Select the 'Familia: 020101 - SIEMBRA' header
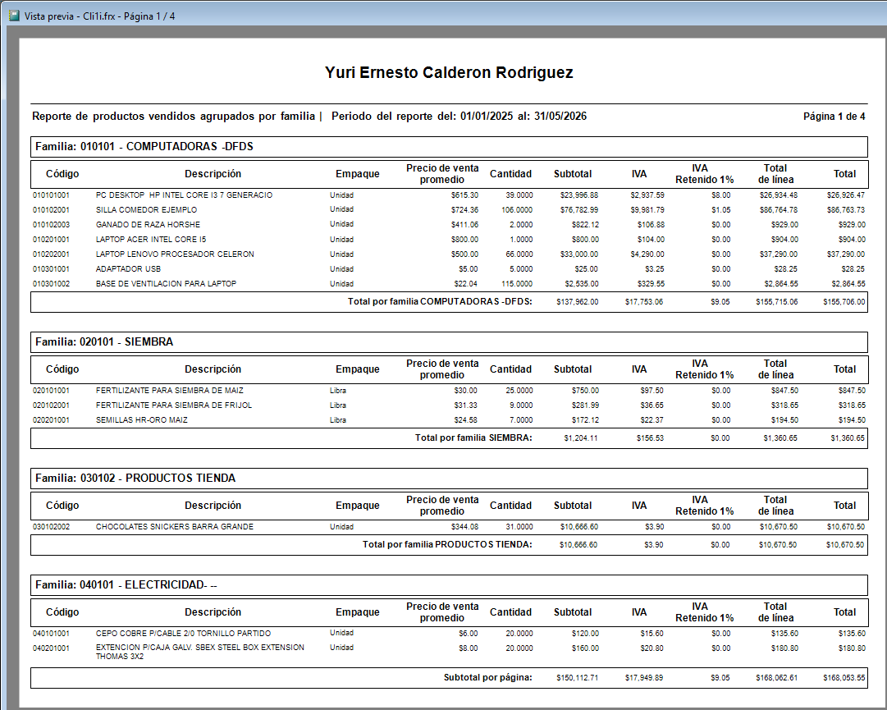 [449, 342]
